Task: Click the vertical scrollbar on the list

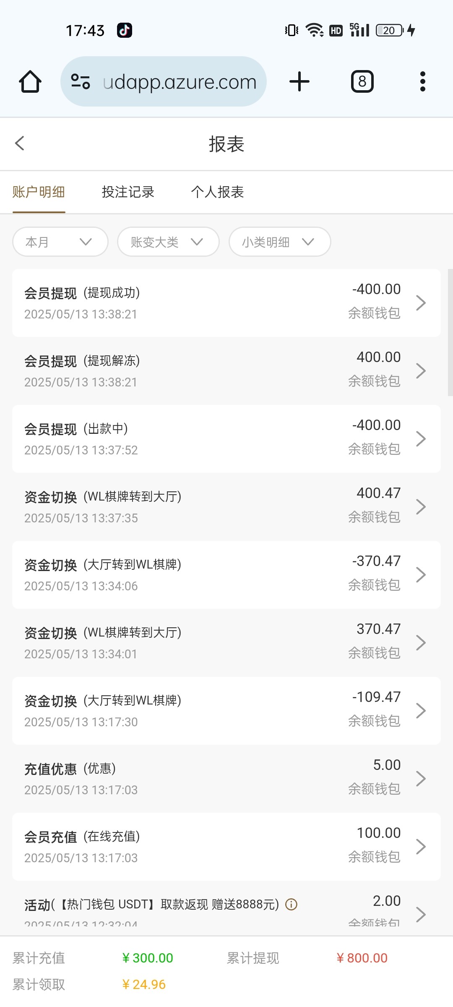Action: [x=450, y=332]
